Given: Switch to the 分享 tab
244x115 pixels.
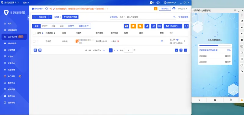Looking at the screenshot, I should tap(53, 26).
